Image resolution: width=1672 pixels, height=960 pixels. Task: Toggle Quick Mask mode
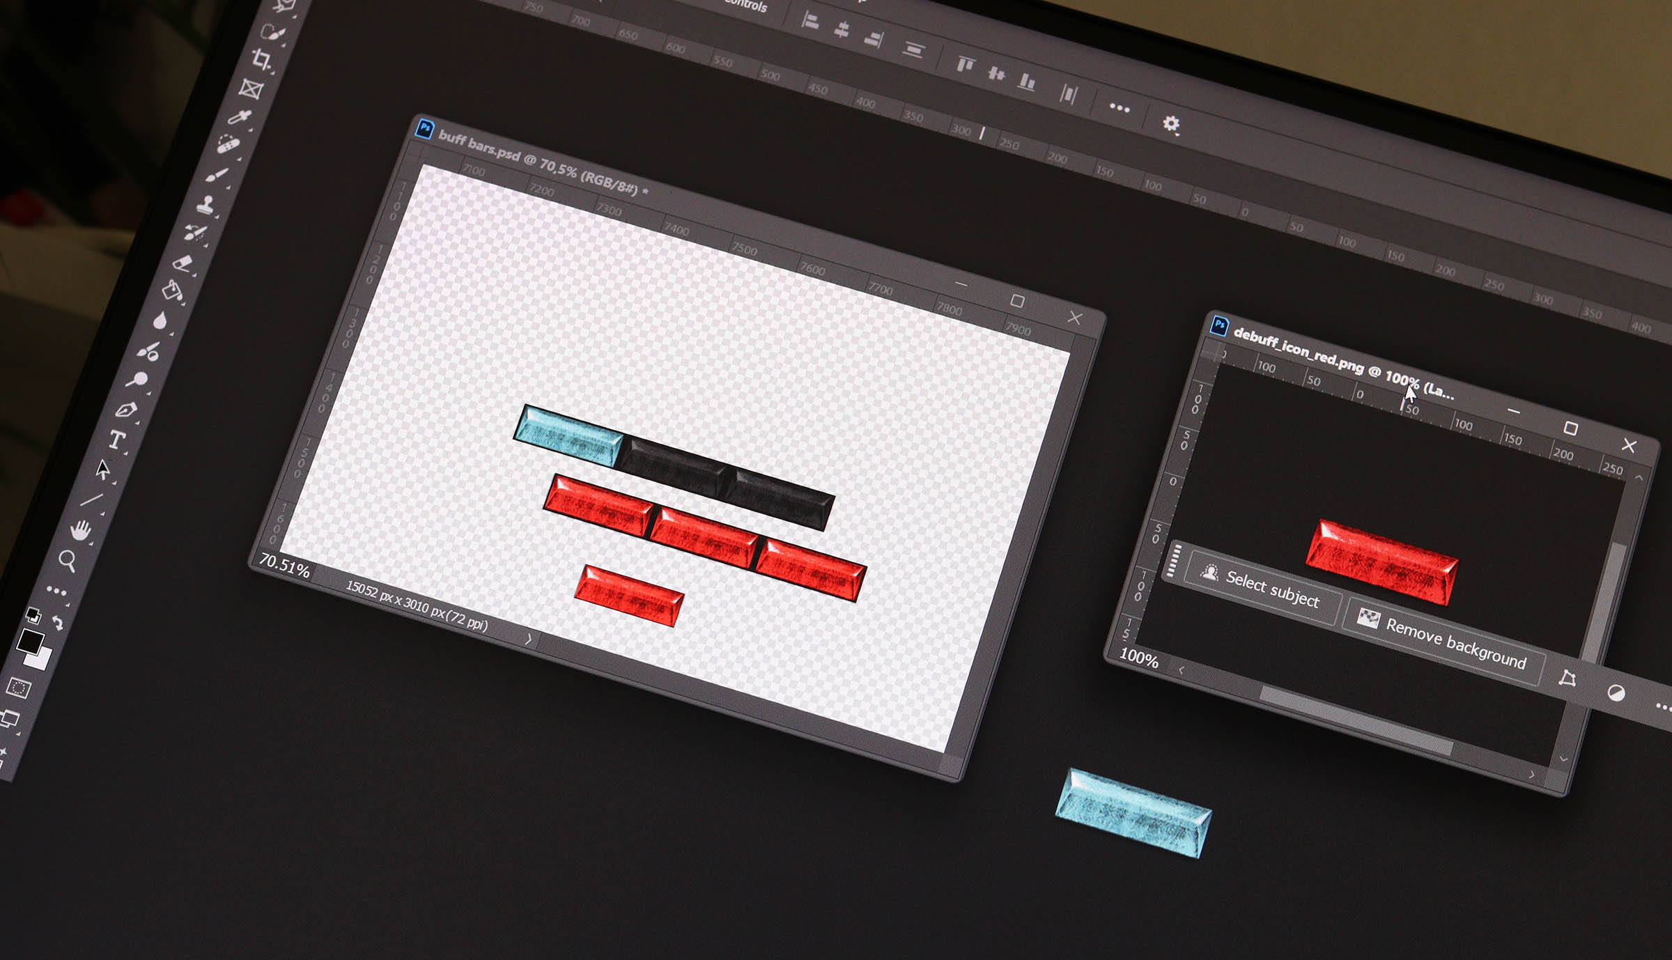(18, 688)
